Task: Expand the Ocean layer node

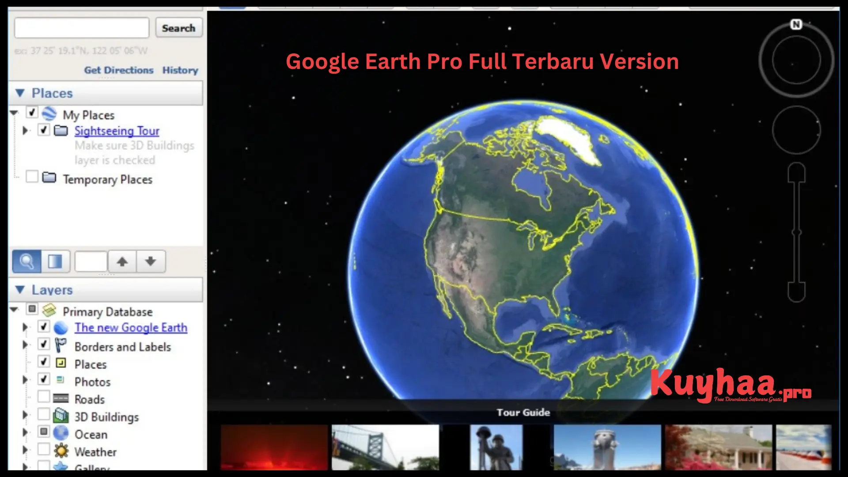Action: click(26, 432)
